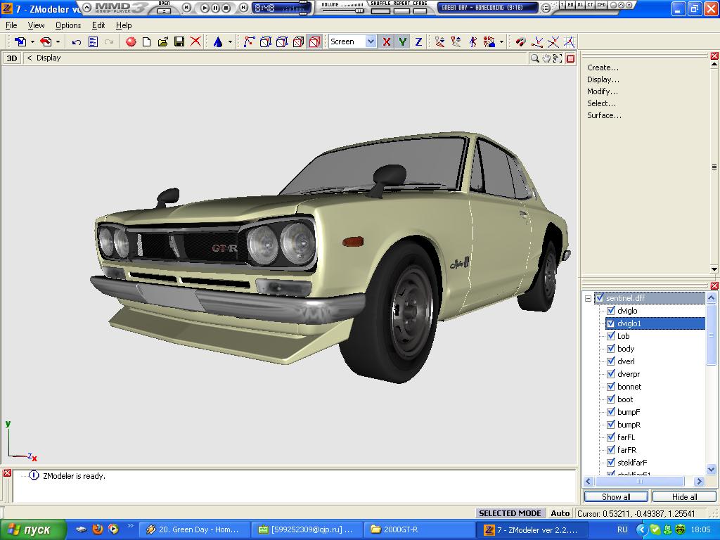Image resolution: width=720 pixels, height=540 pixels.
Task: Undo the last action via toolbar
Action: [76, 41]
